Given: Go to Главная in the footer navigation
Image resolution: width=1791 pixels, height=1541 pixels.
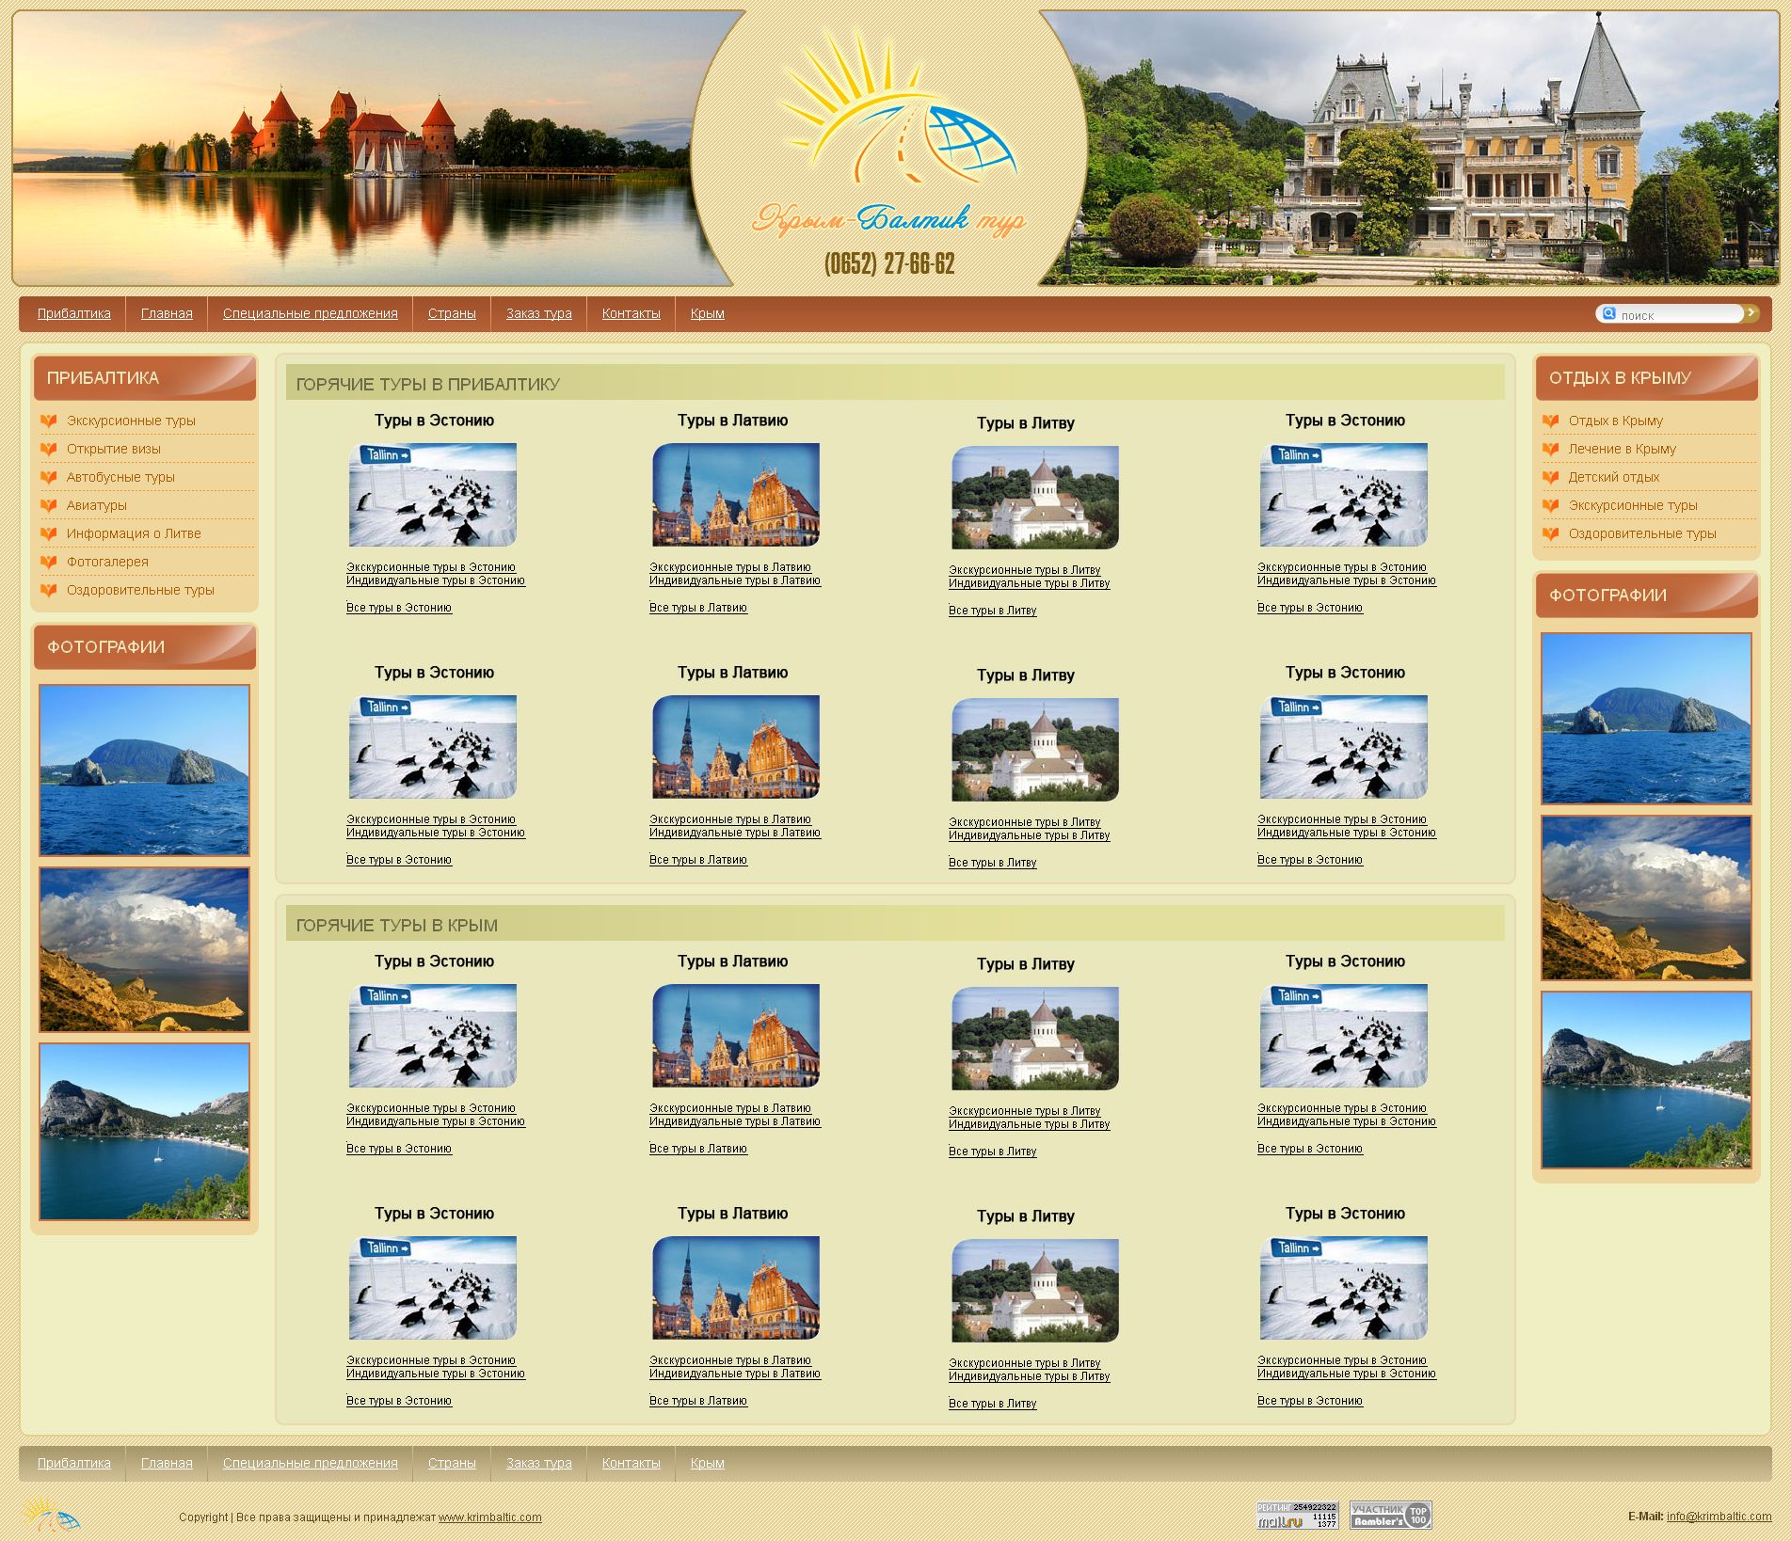Looking at the screenshot, I should point(167,1463).
